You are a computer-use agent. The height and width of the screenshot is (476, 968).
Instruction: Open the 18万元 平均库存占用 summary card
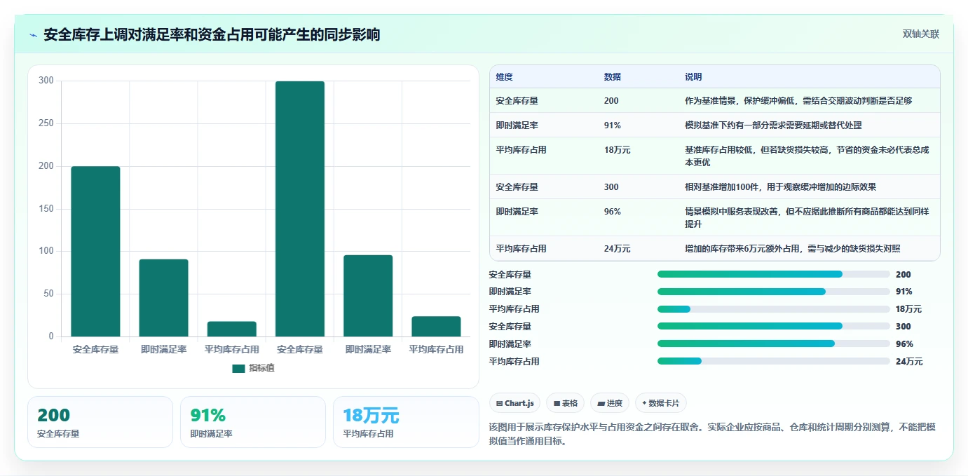[x=406, y=422]
